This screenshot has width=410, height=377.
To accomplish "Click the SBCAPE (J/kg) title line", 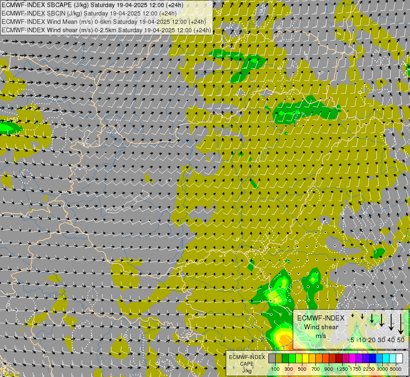I will tap(93, 5).
